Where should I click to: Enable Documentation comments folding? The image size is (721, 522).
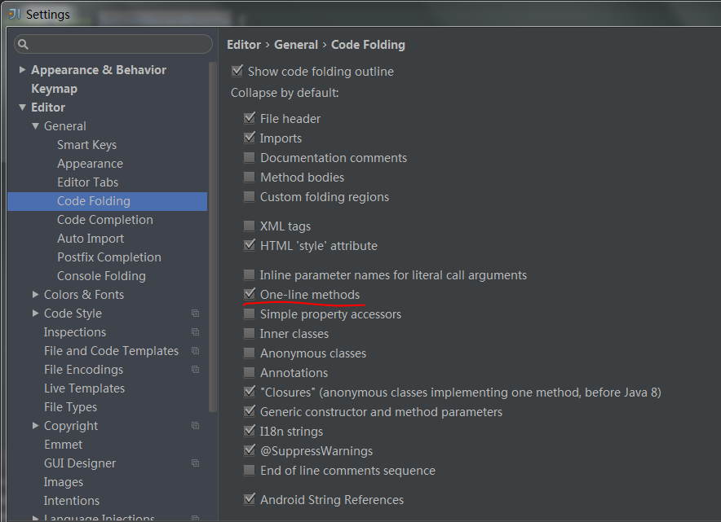250,157
